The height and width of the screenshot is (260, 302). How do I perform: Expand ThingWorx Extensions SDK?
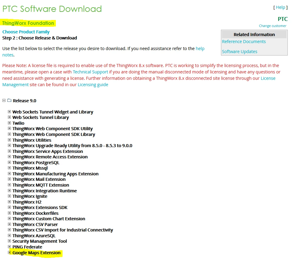pos(9,207)
